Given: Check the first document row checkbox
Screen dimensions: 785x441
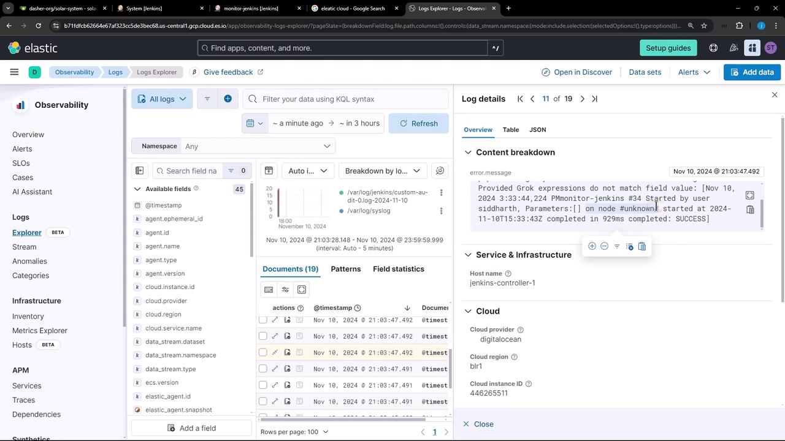Looking at the screenshot, I should (263, 320).
